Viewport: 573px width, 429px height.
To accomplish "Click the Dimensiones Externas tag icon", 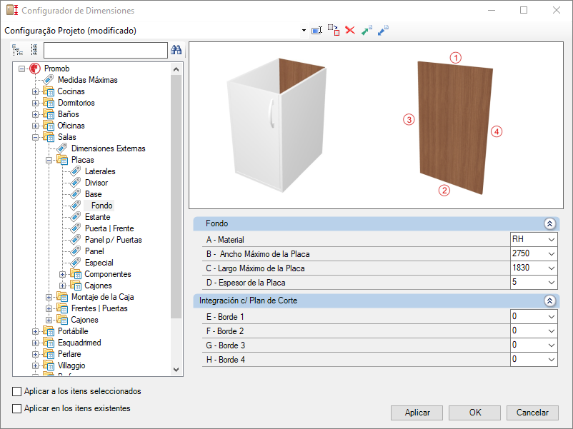I will pos(62,148).
